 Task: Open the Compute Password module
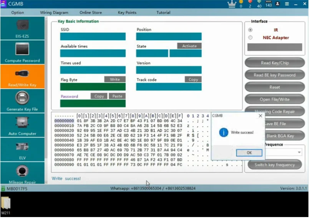[22, 52]
